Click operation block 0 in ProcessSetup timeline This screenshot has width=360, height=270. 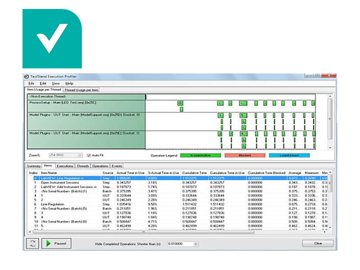point(180,103)
